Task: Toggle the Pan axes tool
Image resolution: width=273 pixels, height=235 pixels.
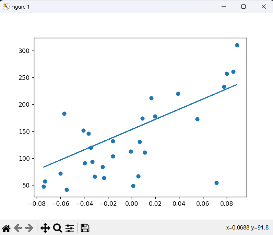Action: click(45, 228)
